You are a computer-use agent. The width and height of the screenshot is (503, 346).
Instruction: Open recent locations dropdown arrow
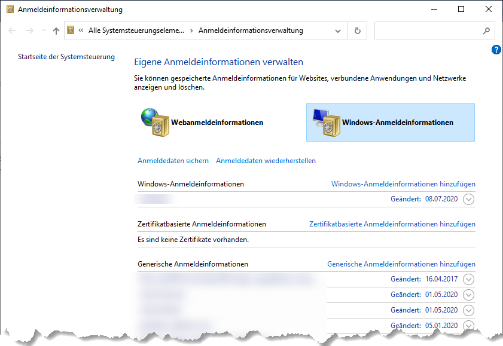[x=42, y=30]
